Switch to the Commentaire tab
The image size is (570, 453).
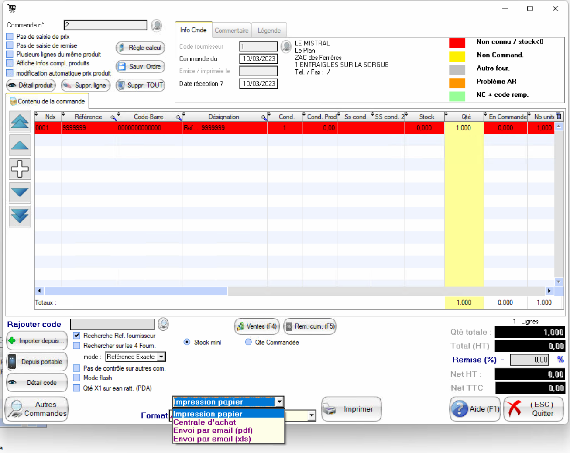pyautogui.click(x=231, y=31)
